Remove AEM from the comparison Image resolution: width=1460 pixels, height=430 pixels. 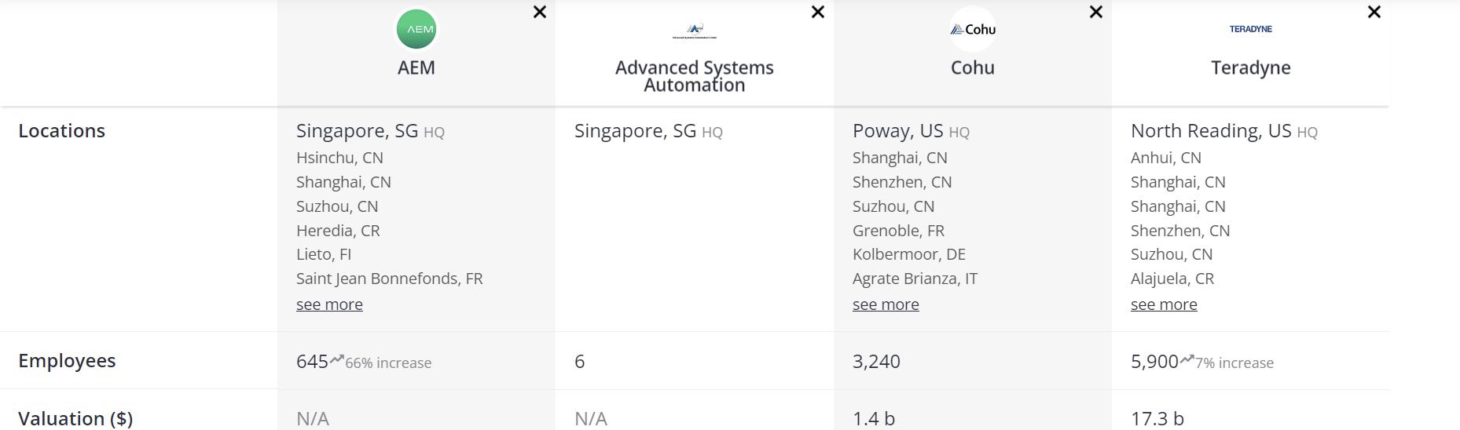click(x=540, y=12)
